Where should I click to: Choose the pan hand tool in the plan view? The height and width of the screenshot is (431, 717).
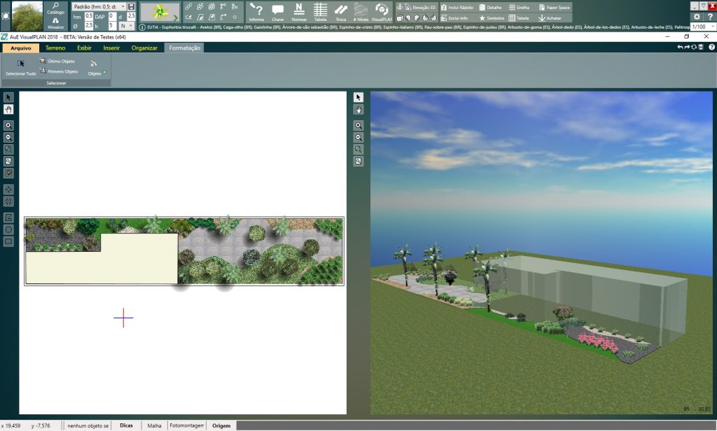point(7,110)
